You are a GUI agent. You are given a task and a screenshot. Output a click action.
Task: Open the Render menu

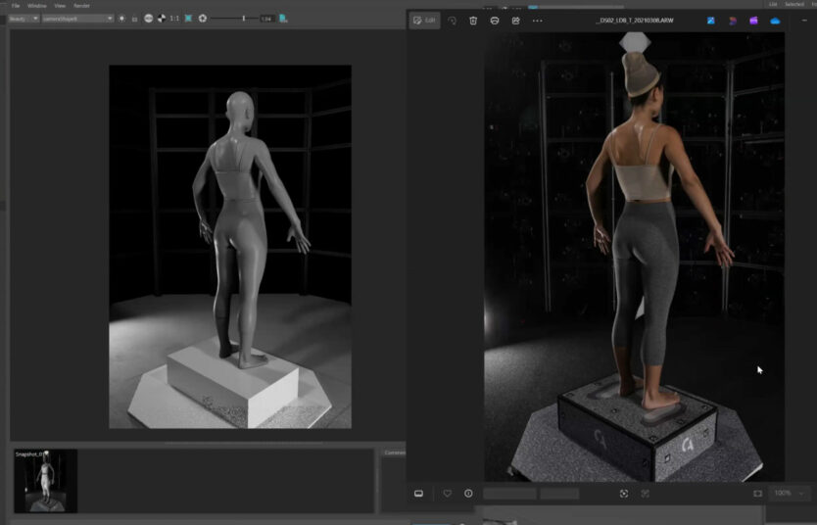(x=81, y=5)
